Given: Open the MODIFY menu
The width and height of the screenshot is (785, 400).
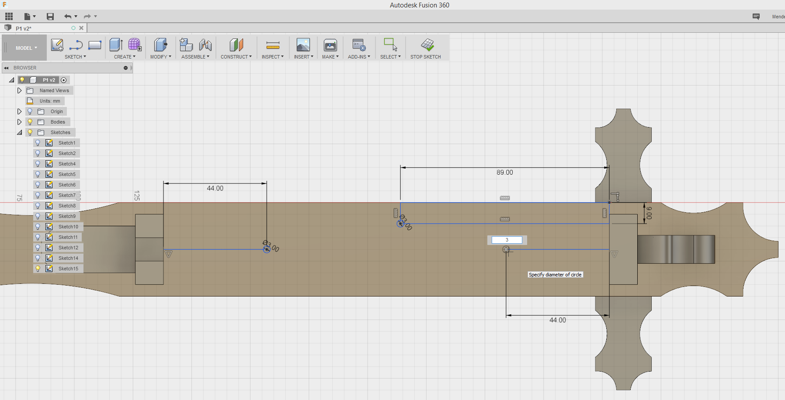Looking at the screenshot, I should click(160, 57).
